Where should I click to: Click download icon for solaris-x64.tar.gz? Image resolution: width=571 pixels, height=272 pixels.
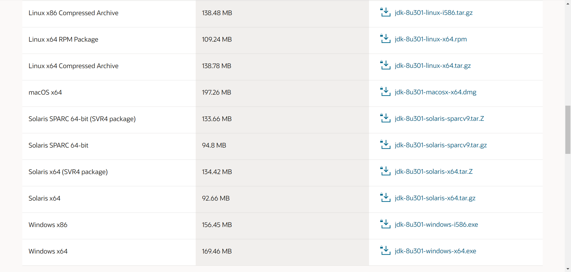[x=385, y=198]
